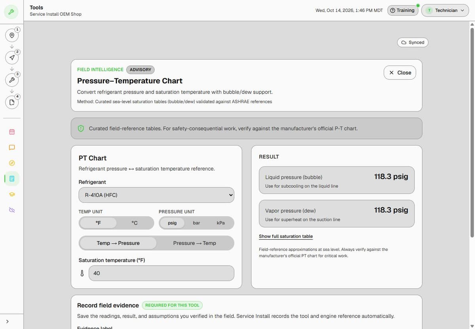Viewport: 475px width, 329px height.
Task: Click the green shield advisory icon
Action: (81, 129)
